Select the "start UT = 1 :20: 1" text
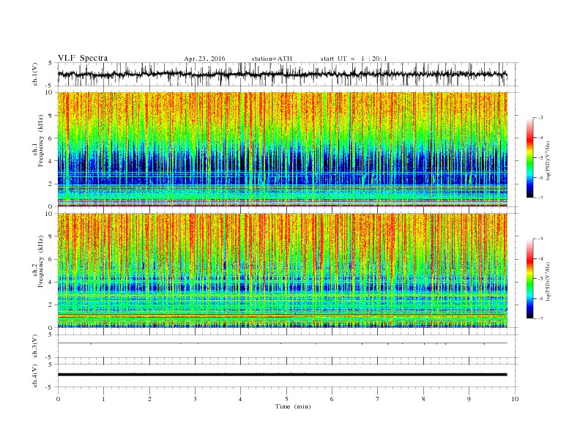Image resolution: width=580 pixels, height=448 pixels. click(x=354, y=59)
